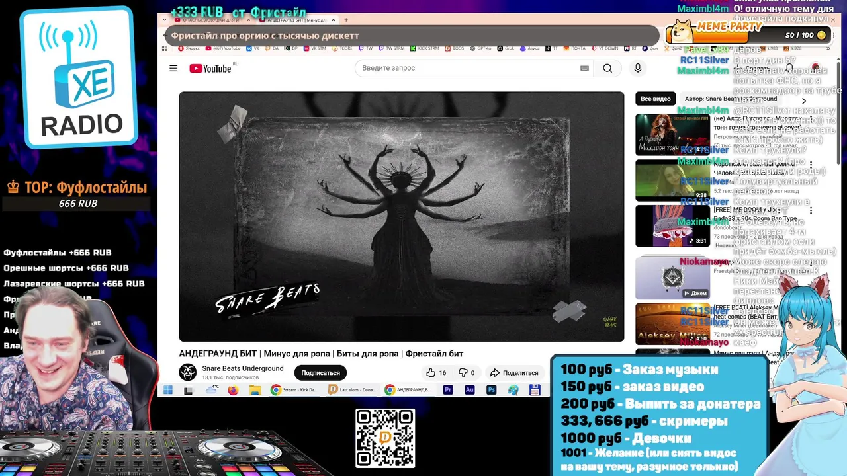Open the ПОЧТА bookmark

pos(574,48)
